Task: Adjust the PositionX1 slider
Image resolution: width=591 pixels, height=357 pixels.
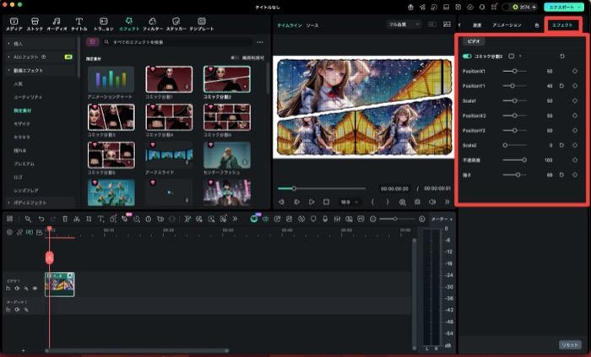Action: click(x=514, y=71)
